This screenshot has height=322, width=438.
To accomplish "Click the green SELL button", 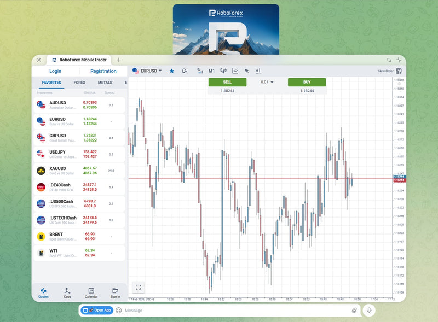I will tap(227, 82).
